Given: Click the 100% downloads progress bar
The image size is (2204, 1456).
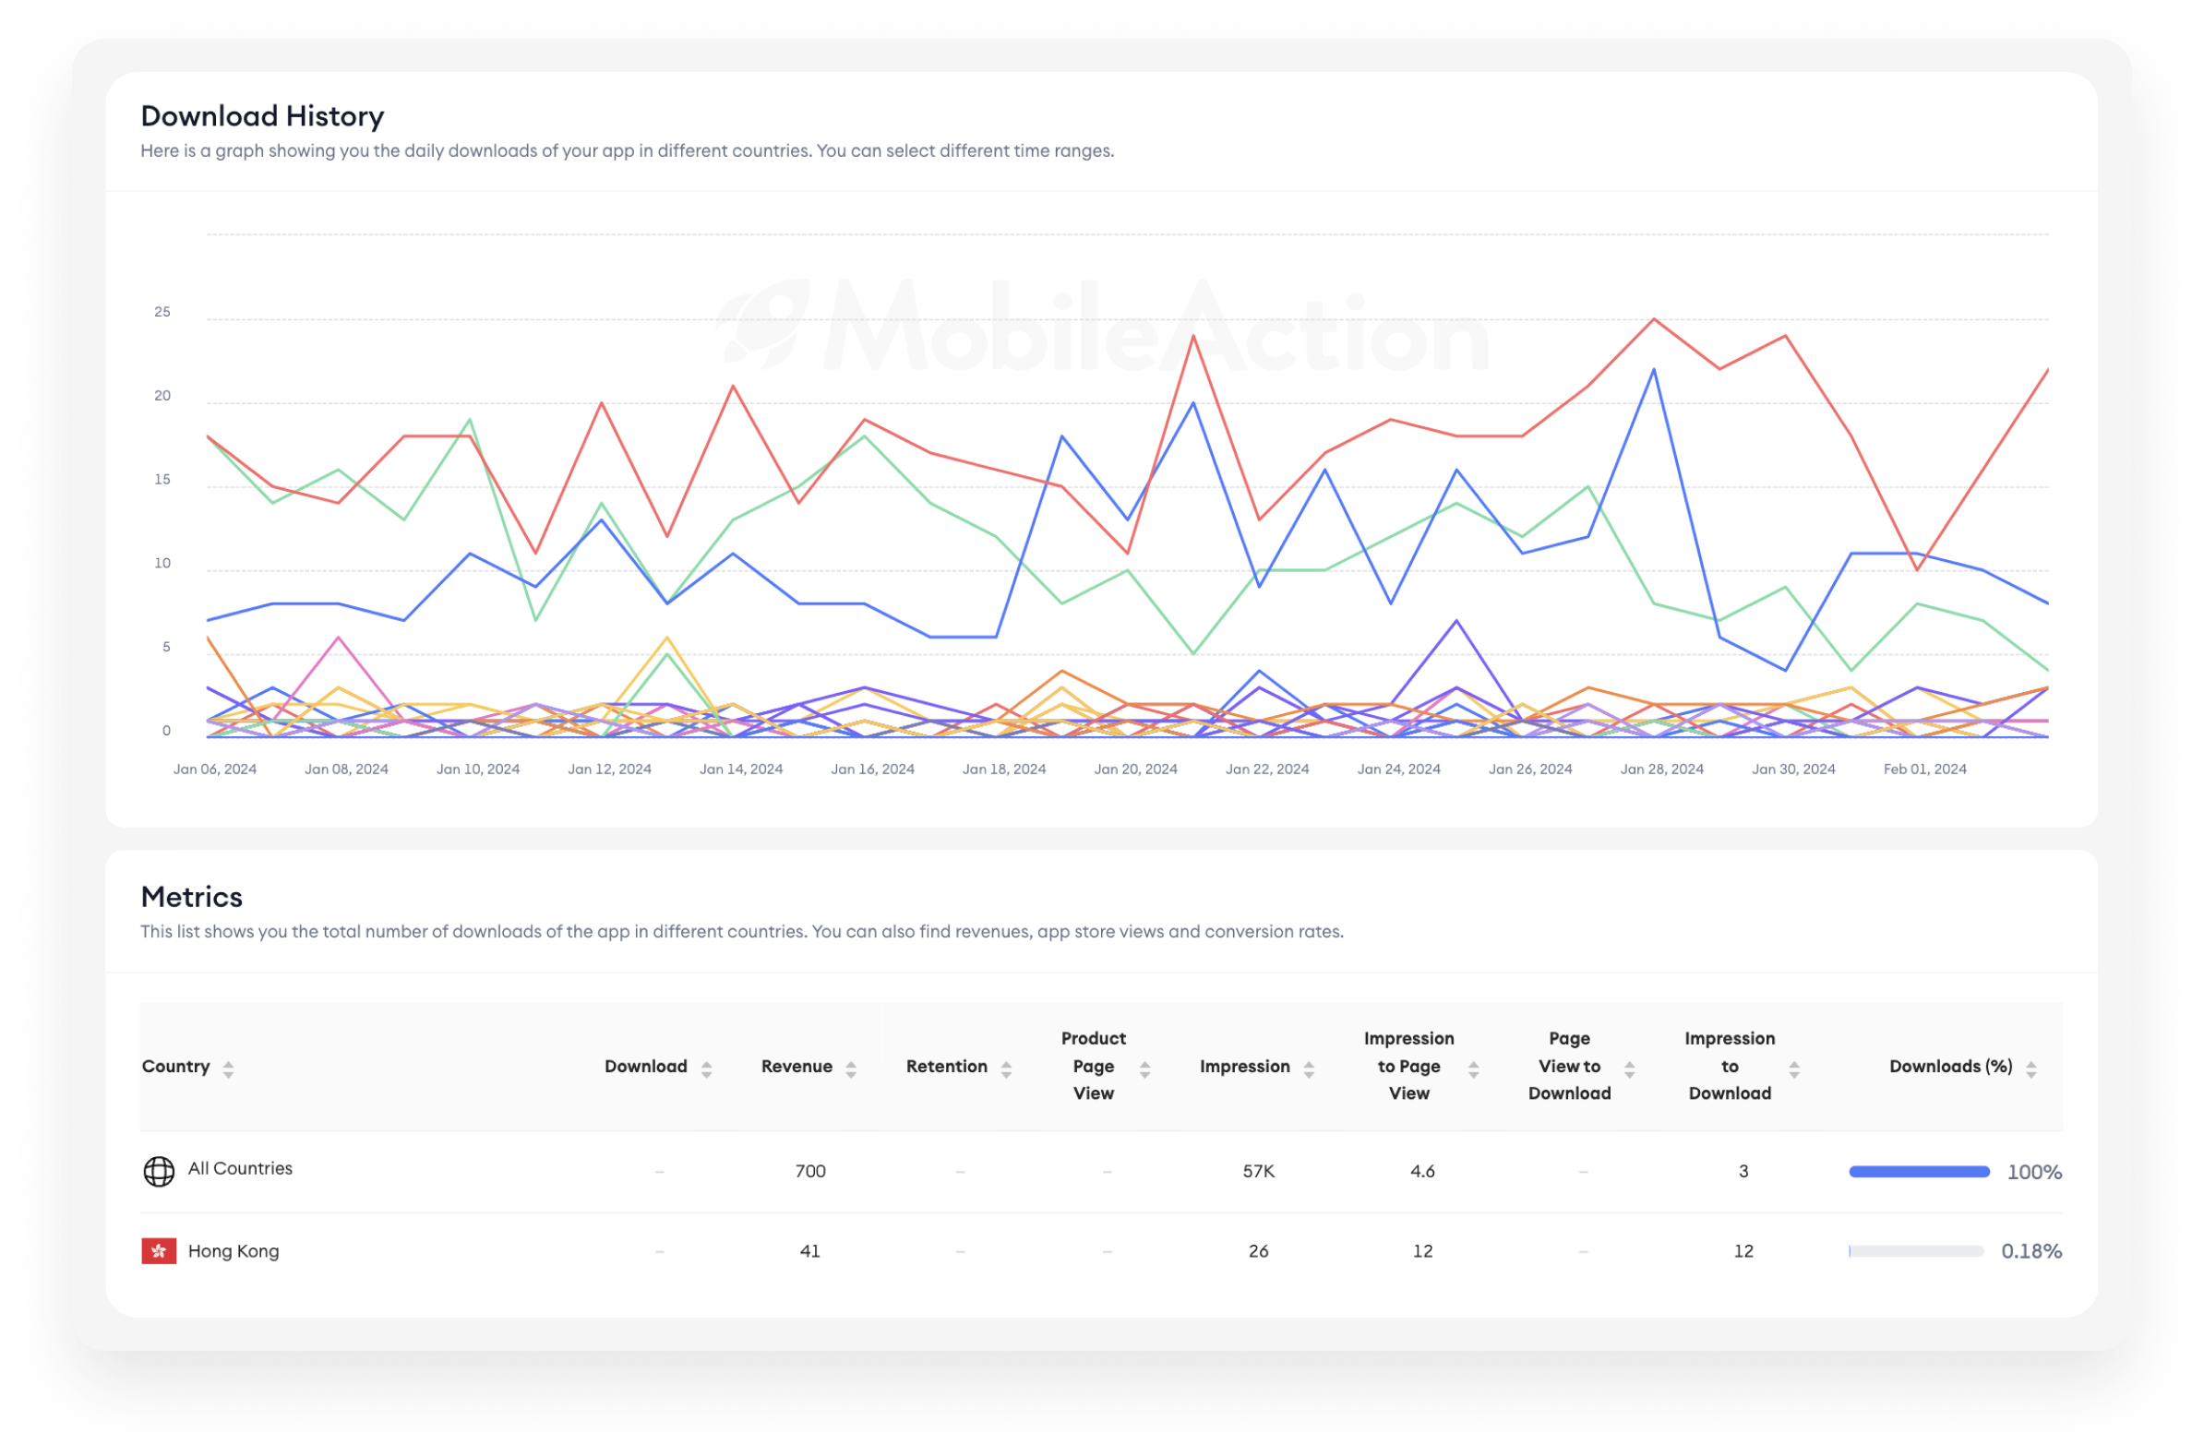Looking at the screenshot, I should pyautogui.click(x=1919, y=1172).
